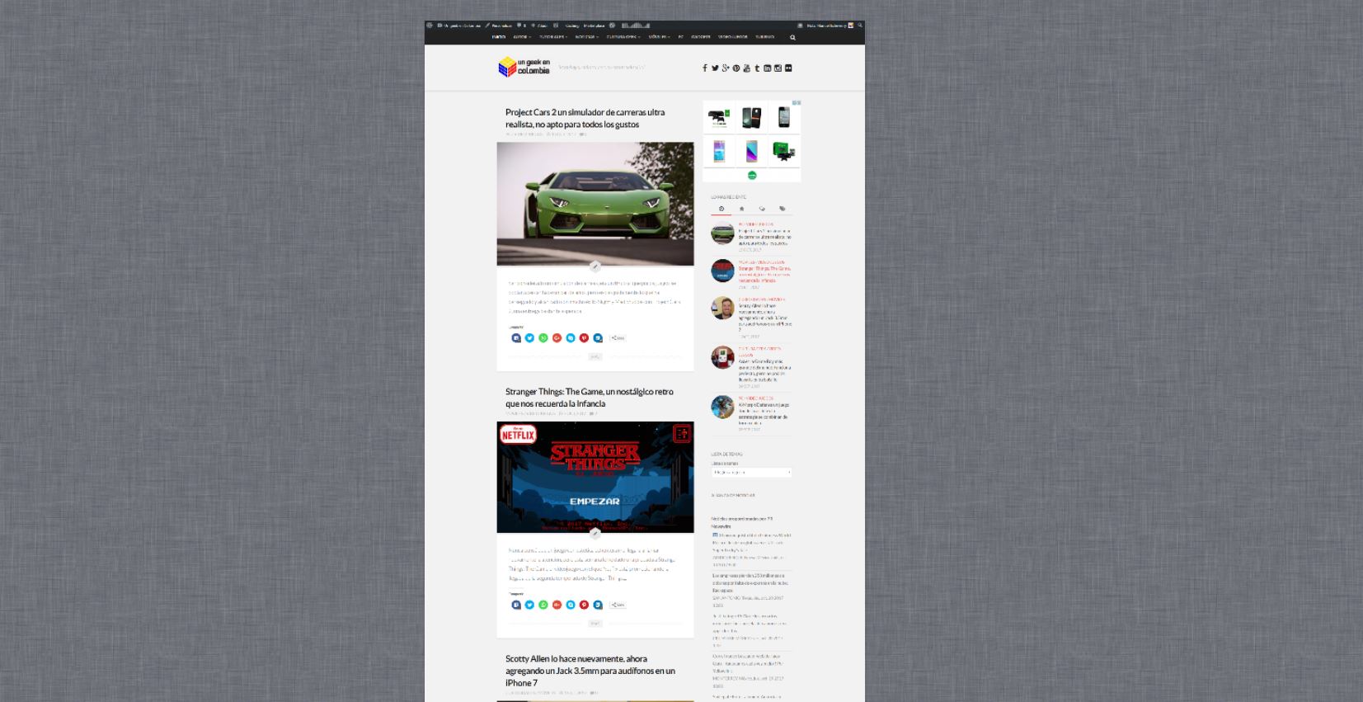The image size is (1363, 702).
Task: Share Project Cars 2 post on Pinterest
Action: click(x=584, y=337)
